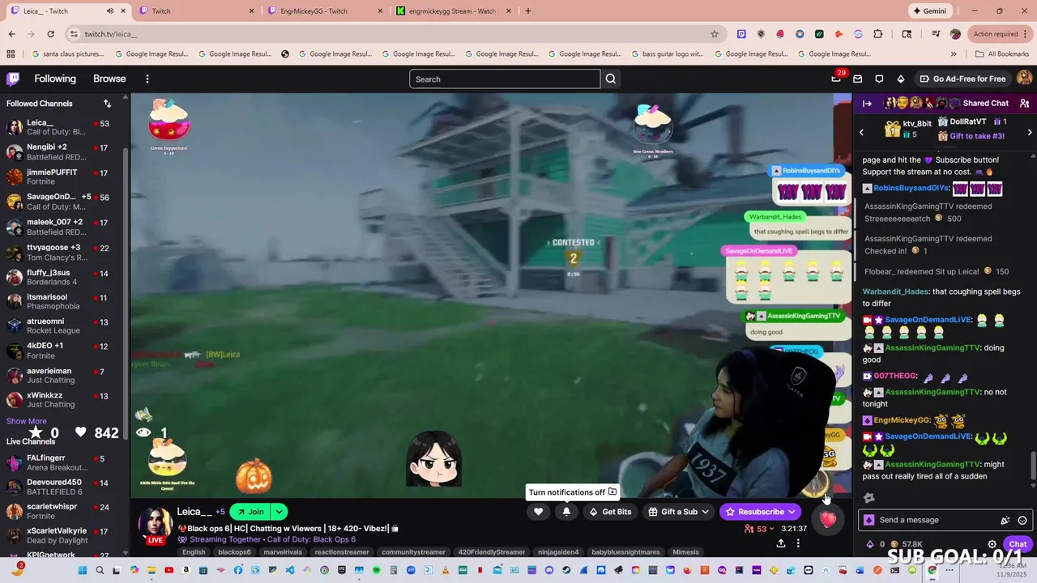Image resolution: width=1037 pixels, height=583 pixels.
Task: Click the floating heart reaction button
Action: (x=827, y=520)
